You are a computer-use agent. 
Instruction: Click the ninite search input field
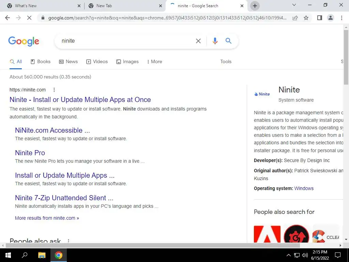127,41
